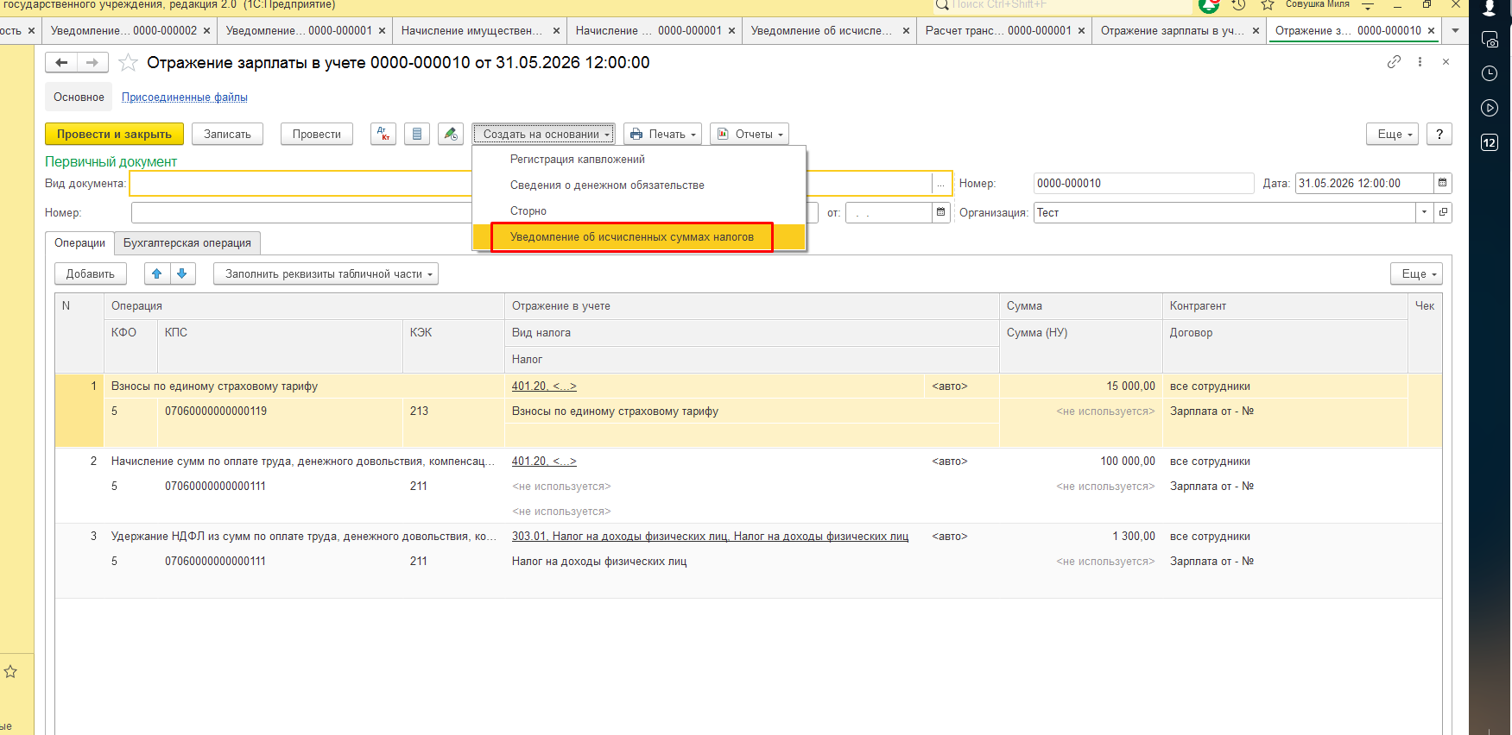Click the Добавить button
Viewport: 1512px width, 735px height.
point(91,273)
